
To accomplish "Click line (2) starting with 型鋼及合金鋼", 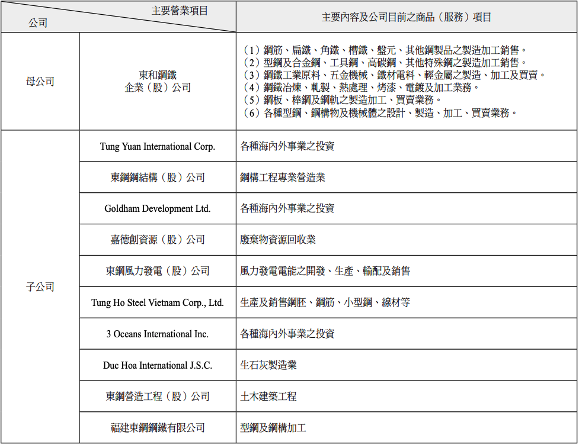I will (x=385, y=62).
